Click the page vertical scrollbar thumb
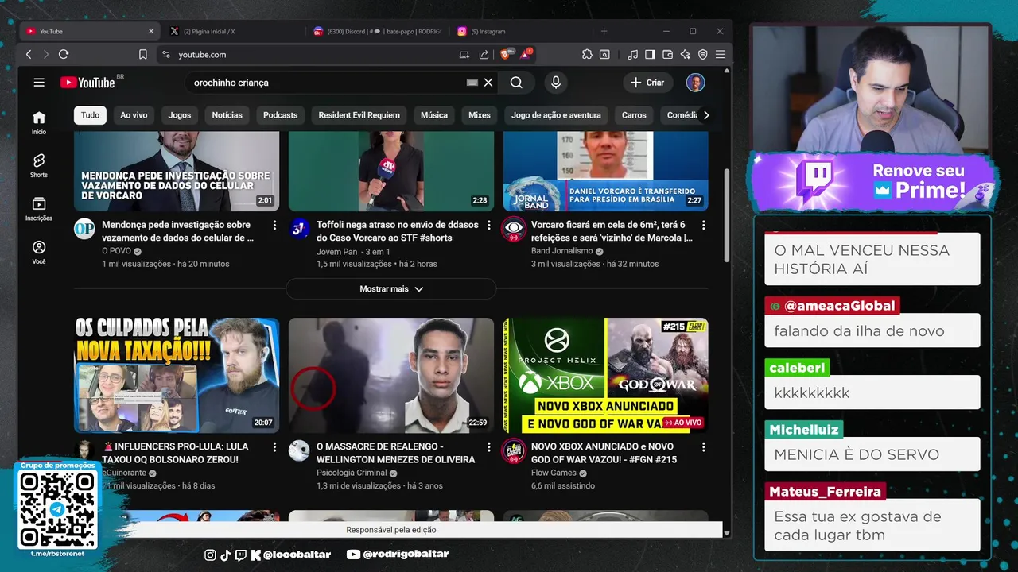Screen dimensions: 1018x572 [x=727, y=214]
